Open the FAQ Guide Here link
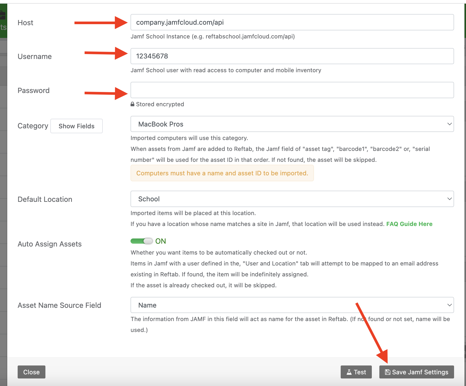Image resolution: width=466 pixels, height=386 pixels. tap(409, 224)
